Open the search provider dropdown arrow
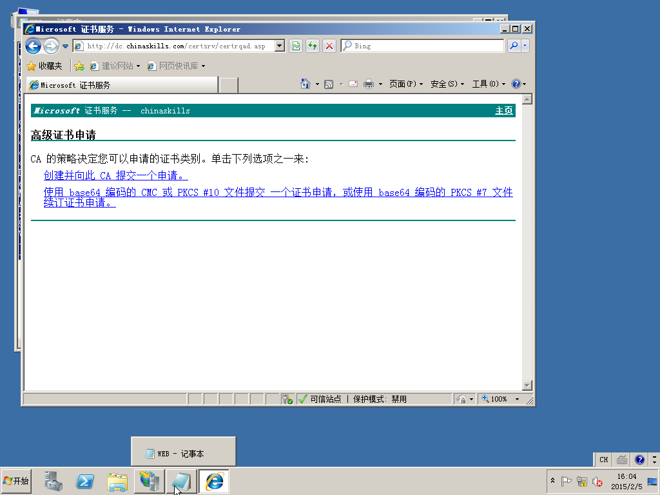The image size is (660, 495). [525, 46]
